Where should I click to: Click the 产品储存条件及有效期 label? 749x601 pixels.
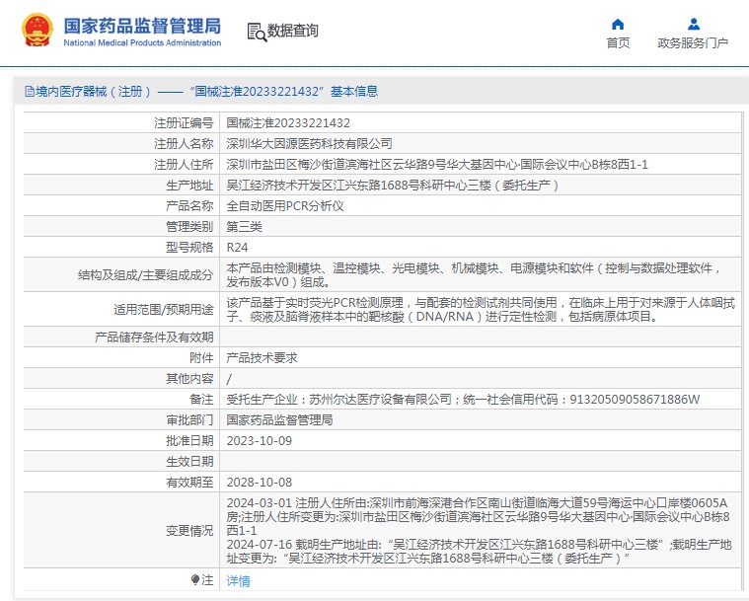click(154, 338)
